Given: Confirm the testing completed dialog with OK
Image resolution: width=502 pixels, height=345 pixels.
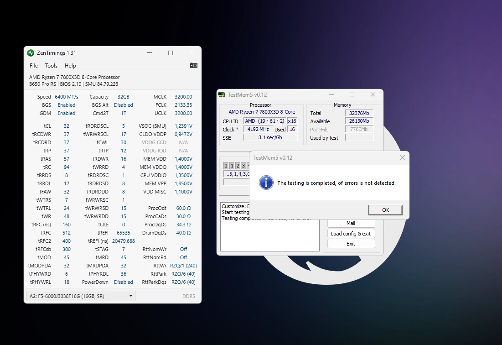Looking at the screenshot, I should click(x=385, y=210).
